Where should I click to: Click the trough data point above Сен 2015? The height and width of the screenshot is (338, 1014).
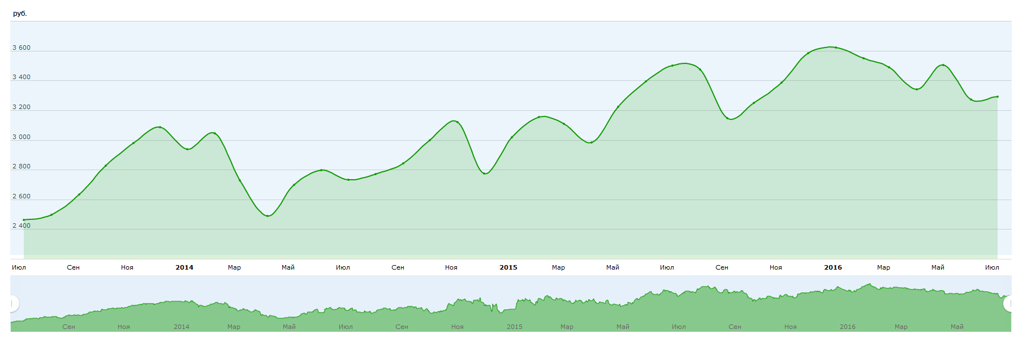727,118
